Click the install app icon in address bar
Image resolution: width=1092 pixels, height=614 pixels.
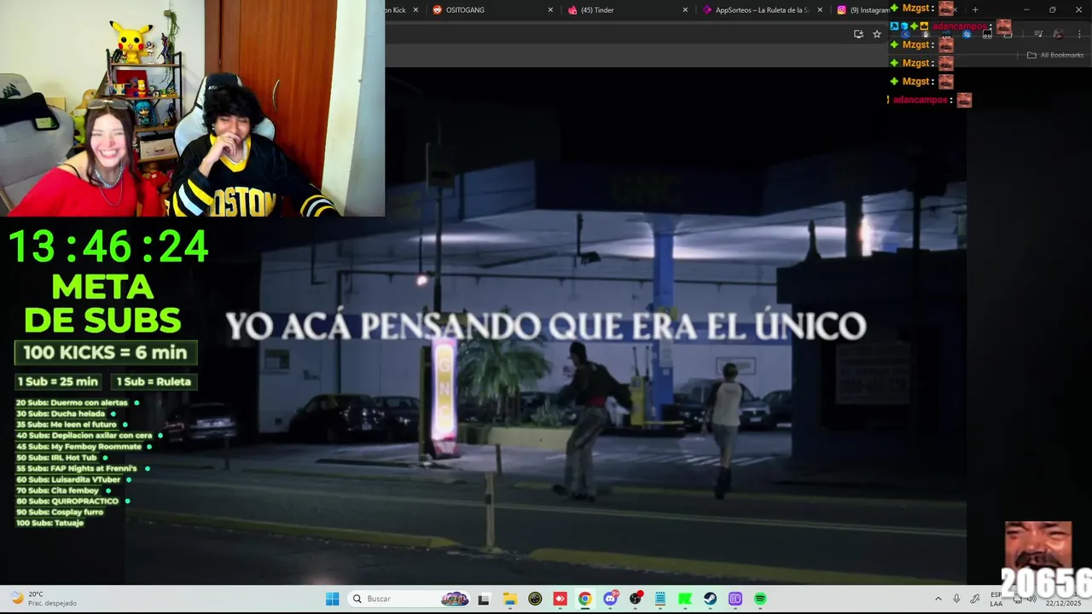pos(858,34)
